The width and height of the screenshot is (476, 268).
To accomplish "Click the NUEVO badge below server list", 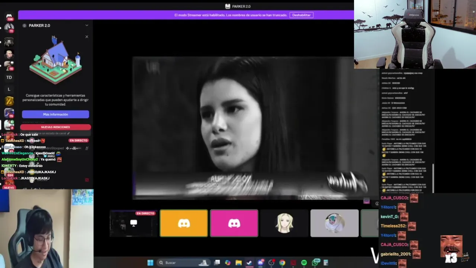I will click(9, 188).
